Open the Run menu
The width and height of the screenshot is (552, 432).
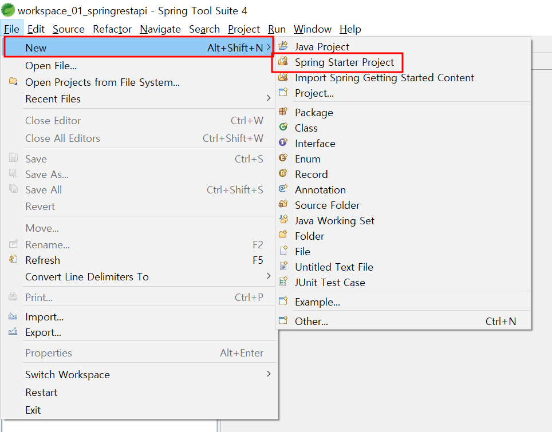277,29
